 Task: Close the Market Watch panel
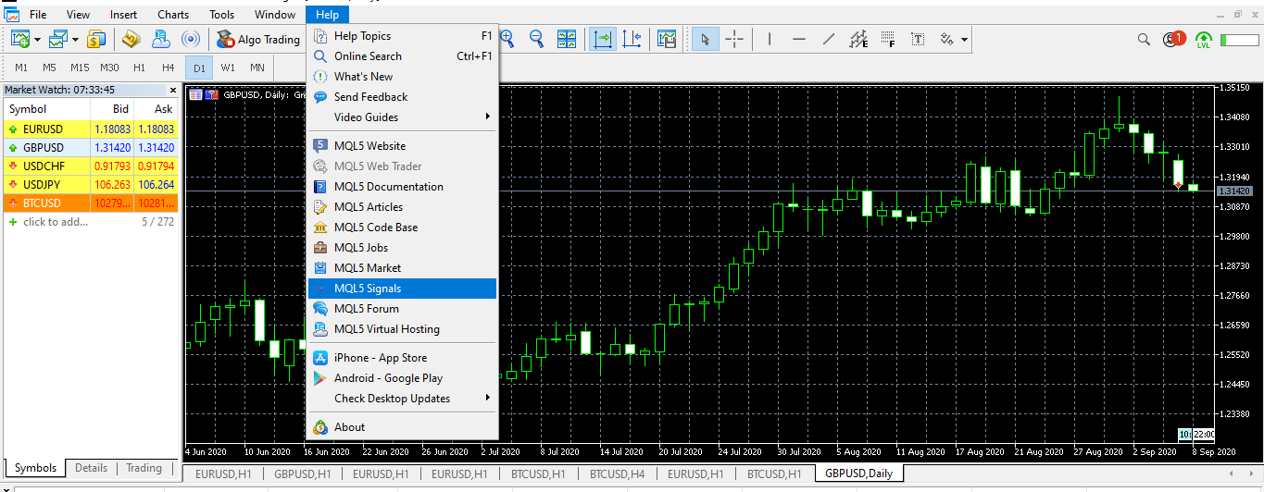tap(172, 90)
